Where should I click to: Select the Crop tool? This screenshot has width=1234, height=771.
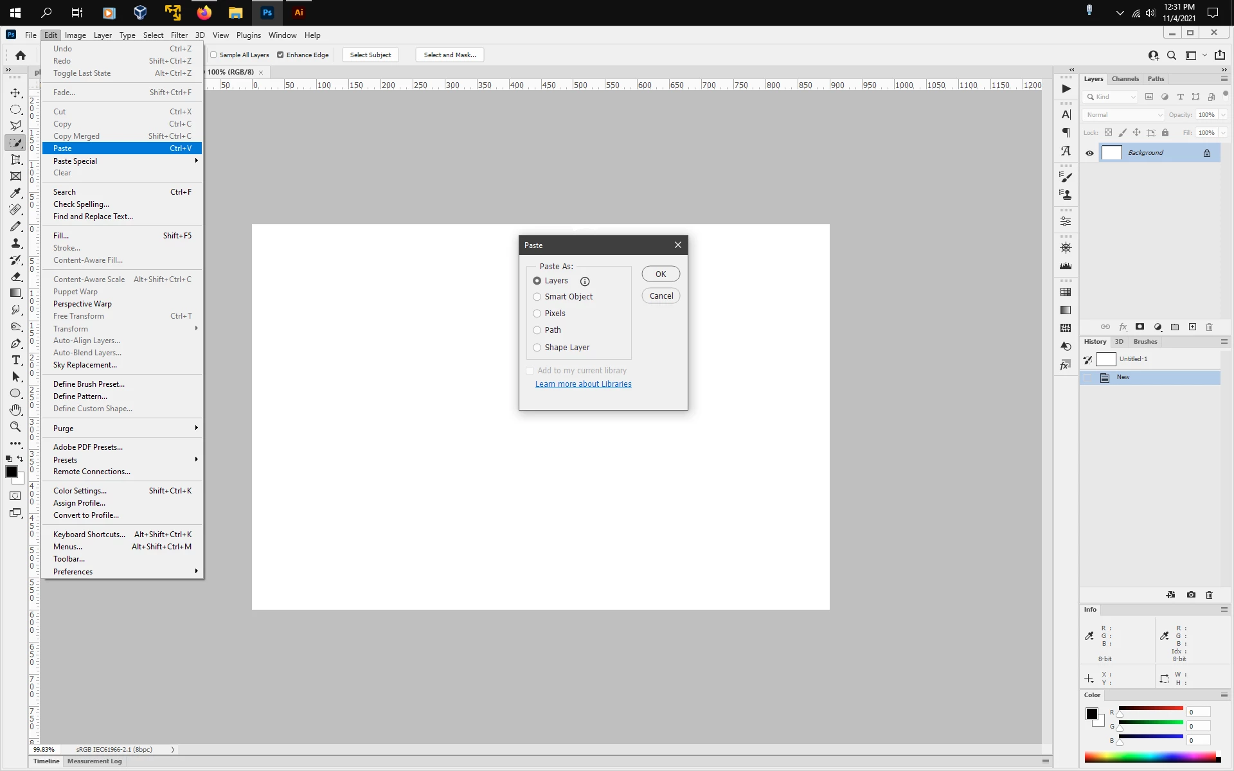point(15,159)
